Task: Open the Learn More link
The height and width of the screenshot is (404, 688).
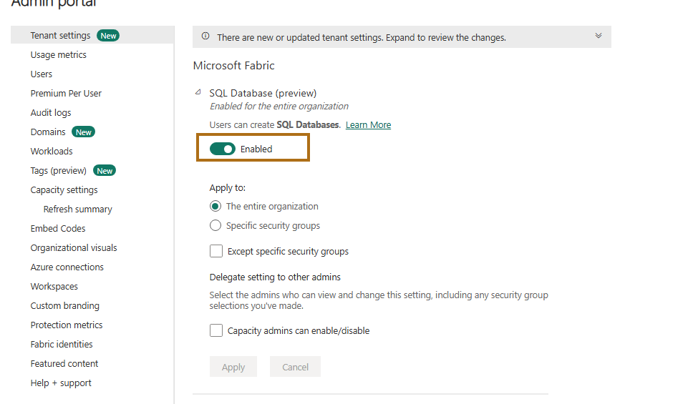Action: click(368, 125)
